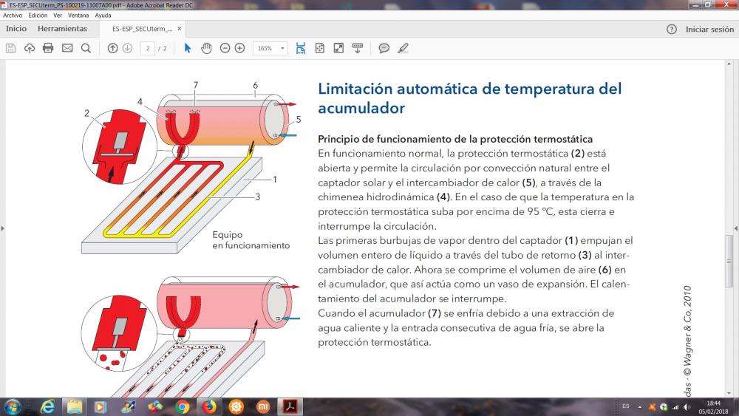Image resolution: width=739 pixels, height=416 pixels.
Task: Go to the previous page
Action: point(112,48)
